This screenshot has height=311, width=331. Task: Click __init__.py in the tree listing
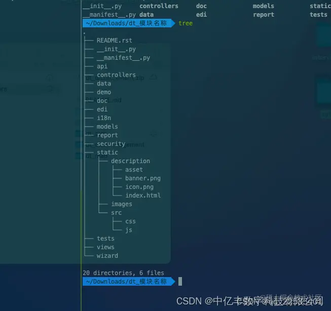coord(116,49)
